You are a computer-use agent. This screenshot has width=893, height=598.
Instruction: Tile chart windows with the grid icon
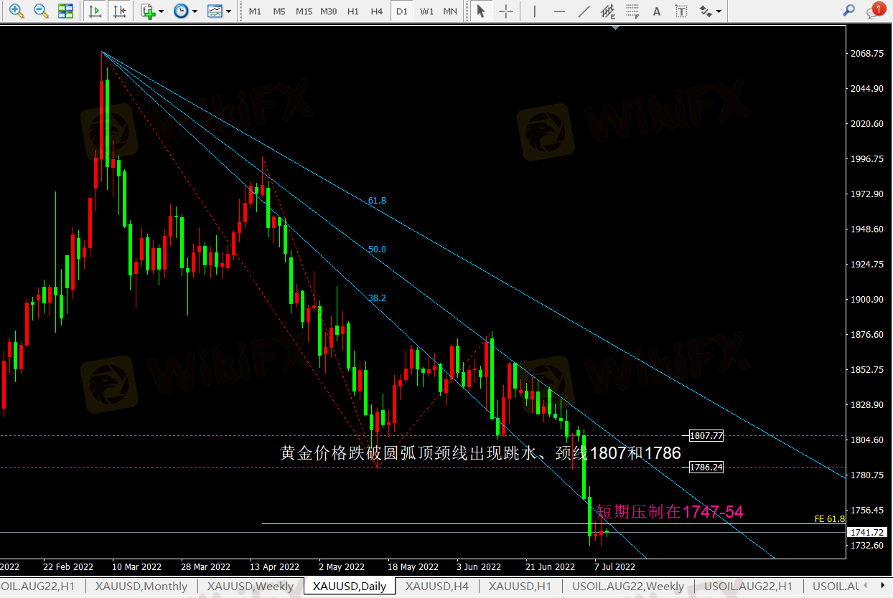point(65,11)
